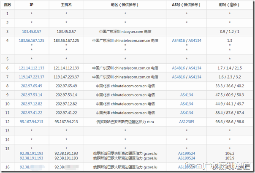The image size is (255, 173).
Task: Select the 中国北京 region cell in hop 8
Action: pos(125,86)
